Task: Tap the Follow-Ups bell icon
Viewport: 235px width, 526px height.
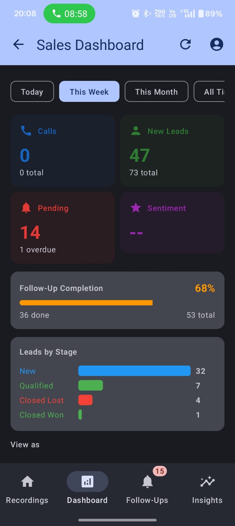Action: [147, 482]
